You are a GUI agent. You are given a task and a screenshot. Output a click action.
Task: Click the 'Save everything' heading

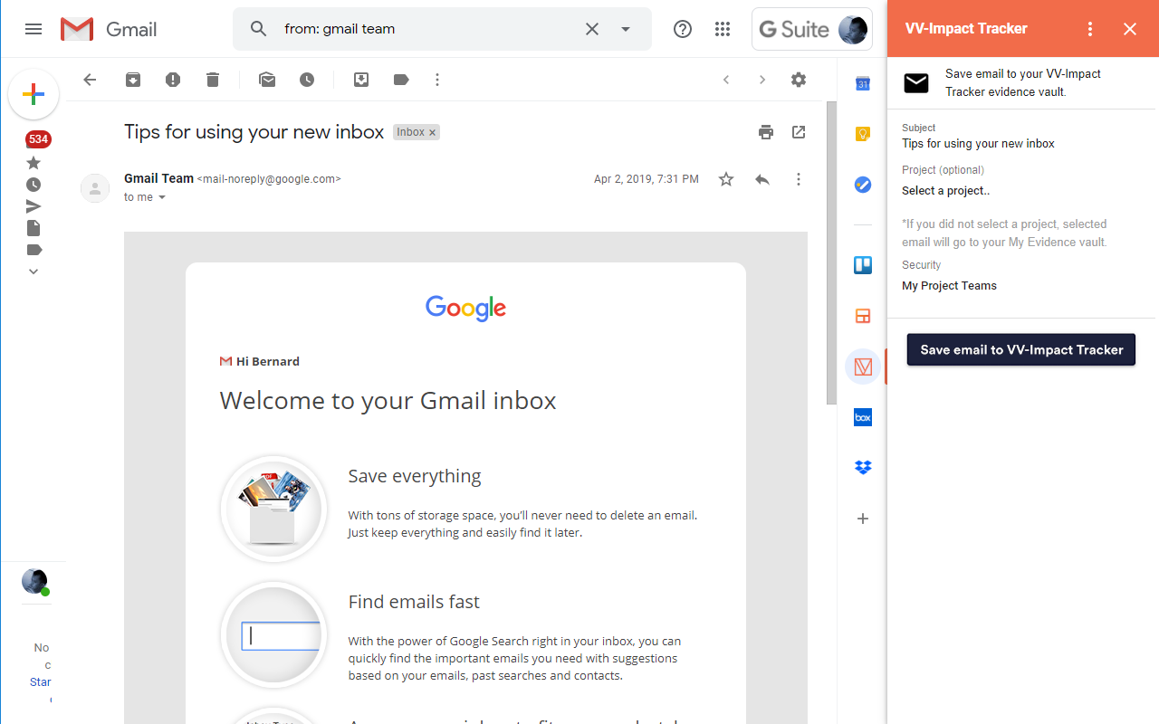415,477
